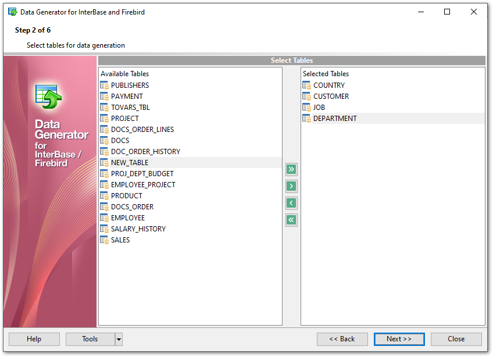Image resolution: width=493 pixels, height=357 pixels.
Task: Click the table icon next to PROJECT
Action: coord(104,118)
